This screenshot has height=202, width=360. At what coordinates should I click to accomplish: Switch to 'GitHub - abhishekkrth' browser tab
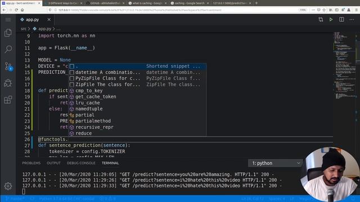(105, 3)
